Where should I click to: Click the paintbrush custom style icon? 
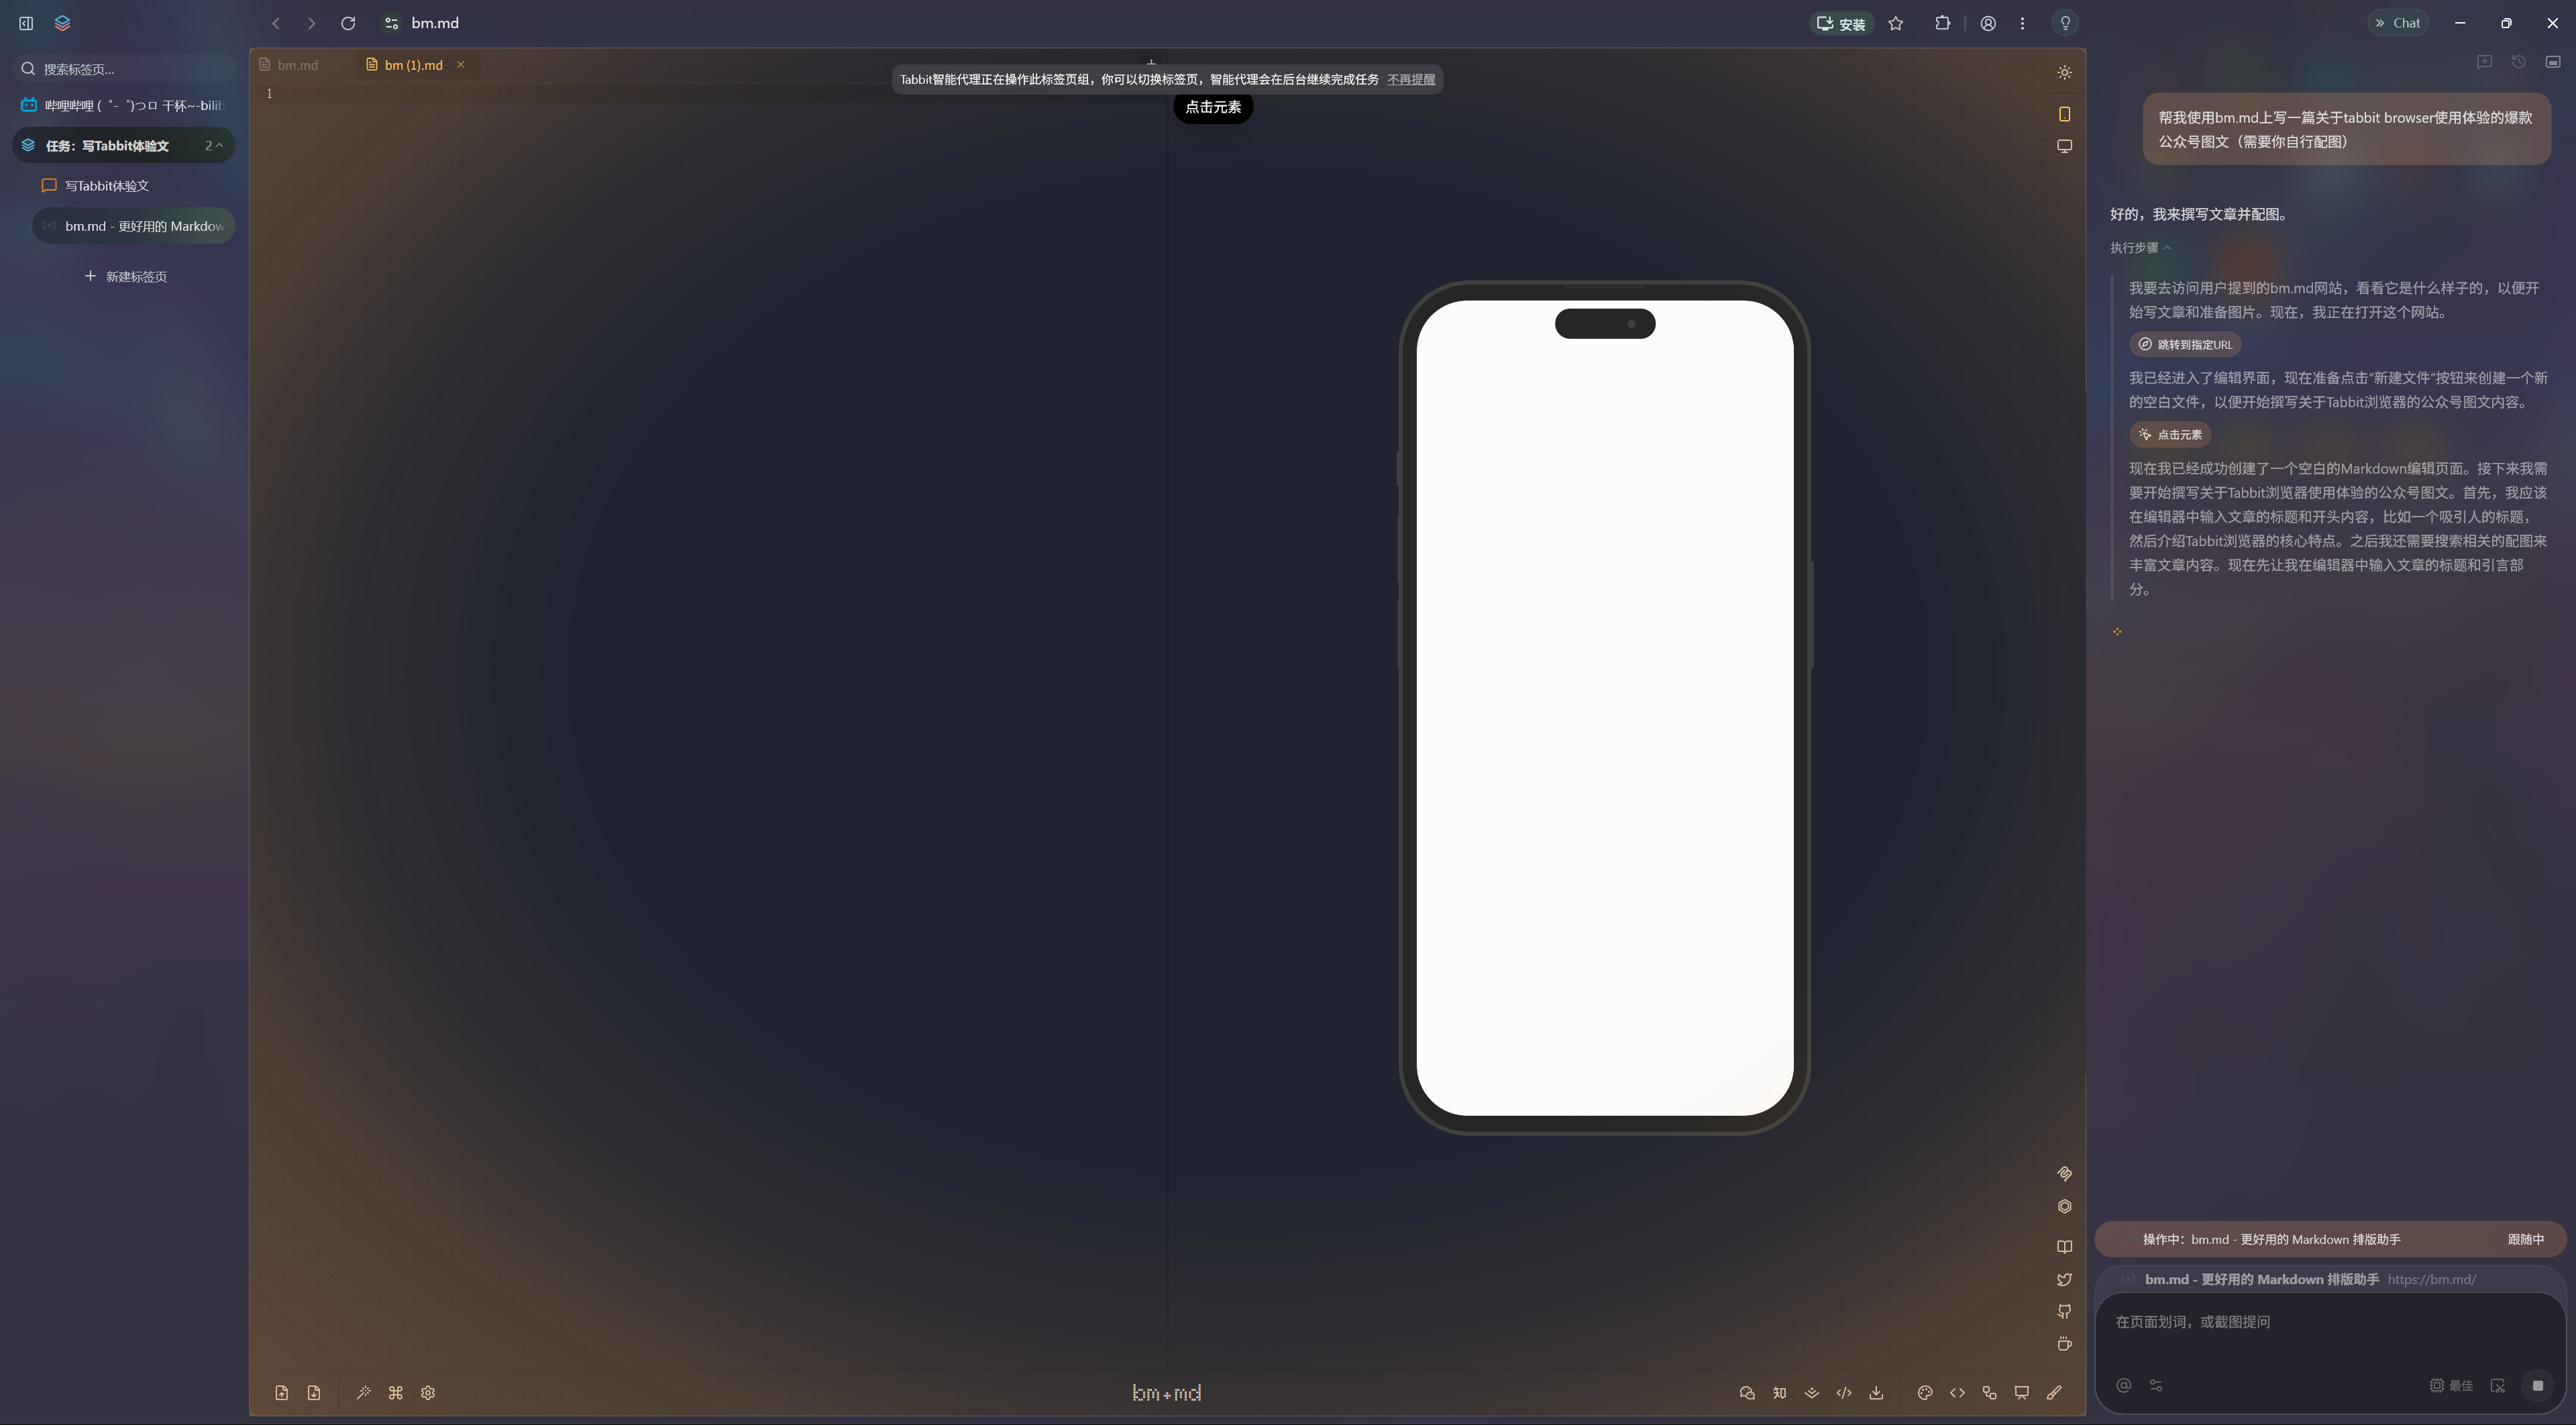pyautogui.click(x=2054, y=1393)
